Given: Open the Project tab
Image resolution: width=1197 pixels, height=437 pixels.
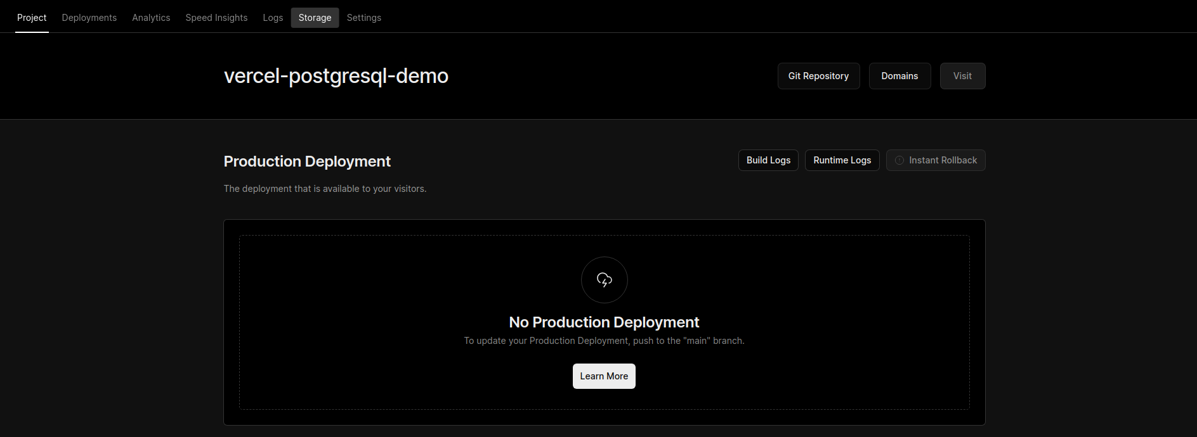Looking at the screenshot, I should 32,18.
